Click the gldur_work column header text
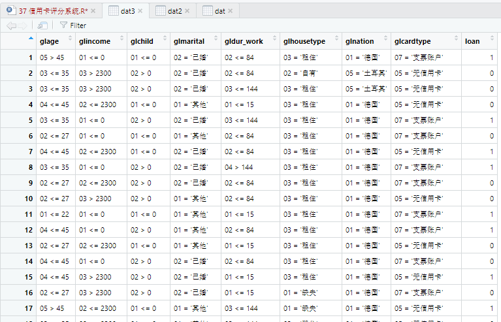501x322 pixels. click(x=244, y=42)
